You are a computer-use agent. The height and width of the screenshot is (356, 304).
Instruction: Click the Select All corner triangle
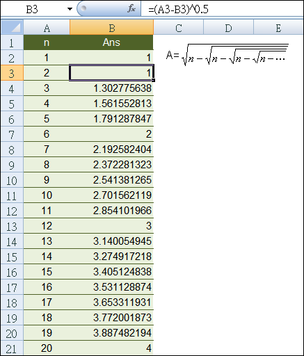click(x=12, y=28)
